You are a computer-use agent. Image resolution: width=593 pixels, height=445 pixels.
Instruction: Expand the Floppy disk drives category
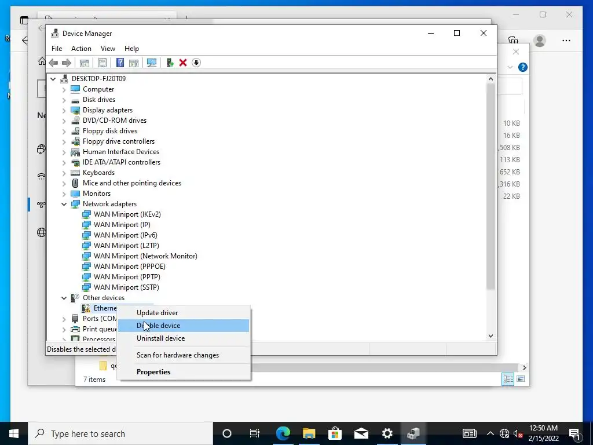click(64, 131)
